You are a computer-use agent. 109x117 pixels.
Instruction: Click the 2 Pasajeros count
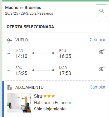pos(44,13)
